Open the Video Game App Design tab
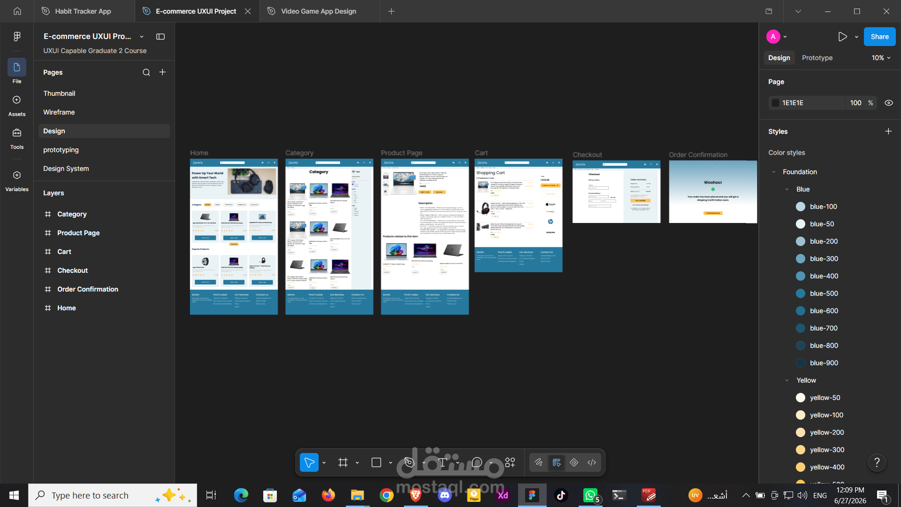 319,11
